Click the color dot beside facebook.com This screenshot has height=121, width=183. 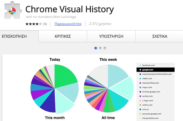[140, 65]
